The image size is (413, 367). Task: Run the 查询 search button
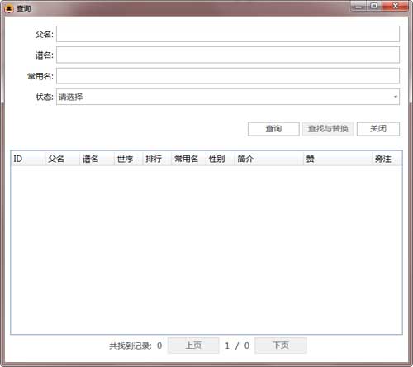click(273, 129)
